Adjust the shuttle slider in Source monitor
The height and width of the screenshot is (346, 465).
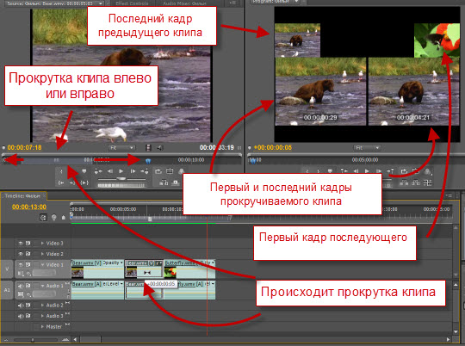click(121, 179)
